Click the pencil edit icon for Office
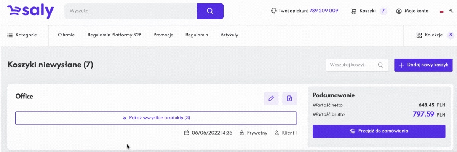Viewport: 457px width, 152px height. tap(271, 98)
